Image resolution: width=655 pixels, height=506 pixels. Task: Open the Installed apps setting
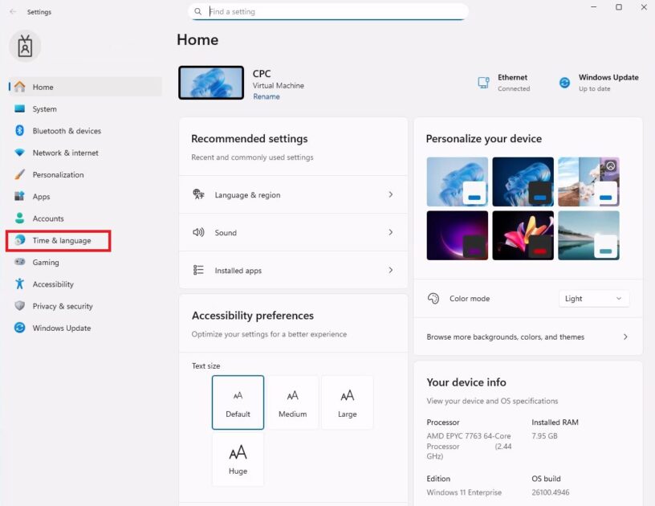293,270
